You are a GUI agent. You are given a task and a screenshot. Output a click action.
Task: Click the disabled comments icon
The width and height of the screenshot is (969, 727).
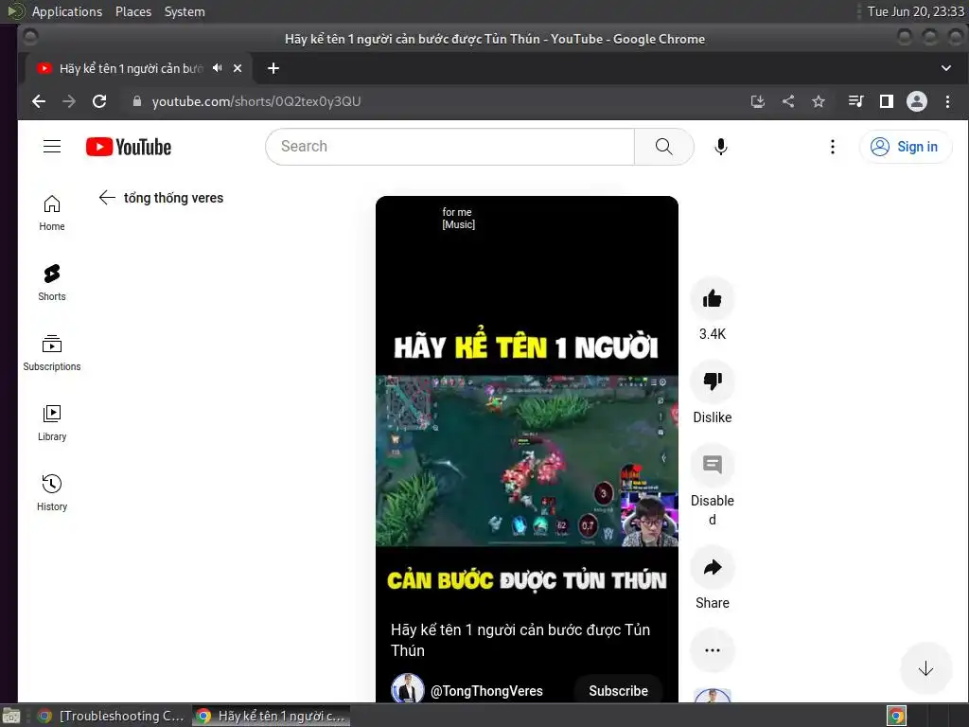click(712, 464)
